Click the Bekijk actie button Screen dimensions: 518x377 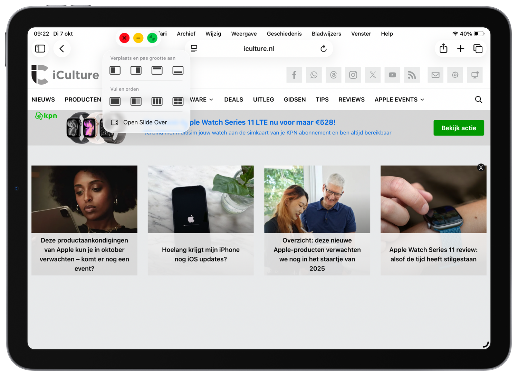coord(458,128)
